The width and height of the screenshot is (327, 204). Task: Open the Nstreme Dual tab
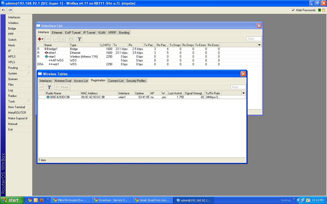[63, 81]
